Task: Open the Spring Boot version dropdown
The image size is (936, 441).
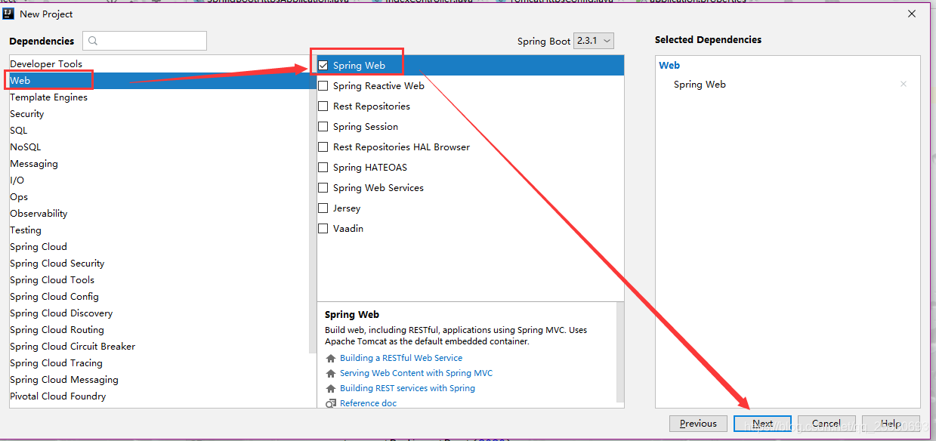Action: (594, 41)
